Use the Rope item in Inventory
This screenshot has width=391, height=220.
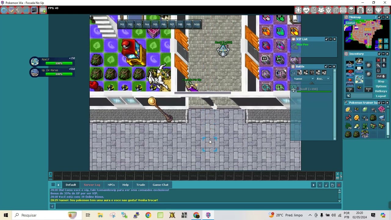(x=359, y=61)
